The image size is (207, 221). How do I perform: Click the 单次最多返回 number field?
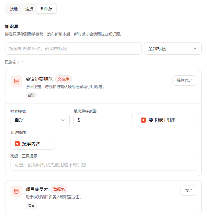[x=103, y=120]
